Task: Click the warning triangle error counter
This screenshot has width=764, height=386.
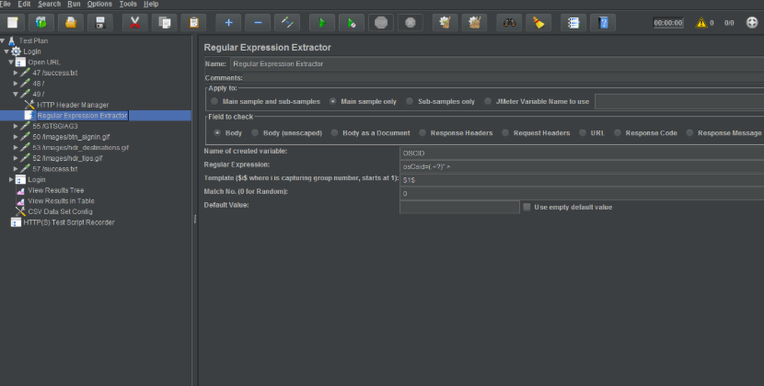Action: point(700,22)
